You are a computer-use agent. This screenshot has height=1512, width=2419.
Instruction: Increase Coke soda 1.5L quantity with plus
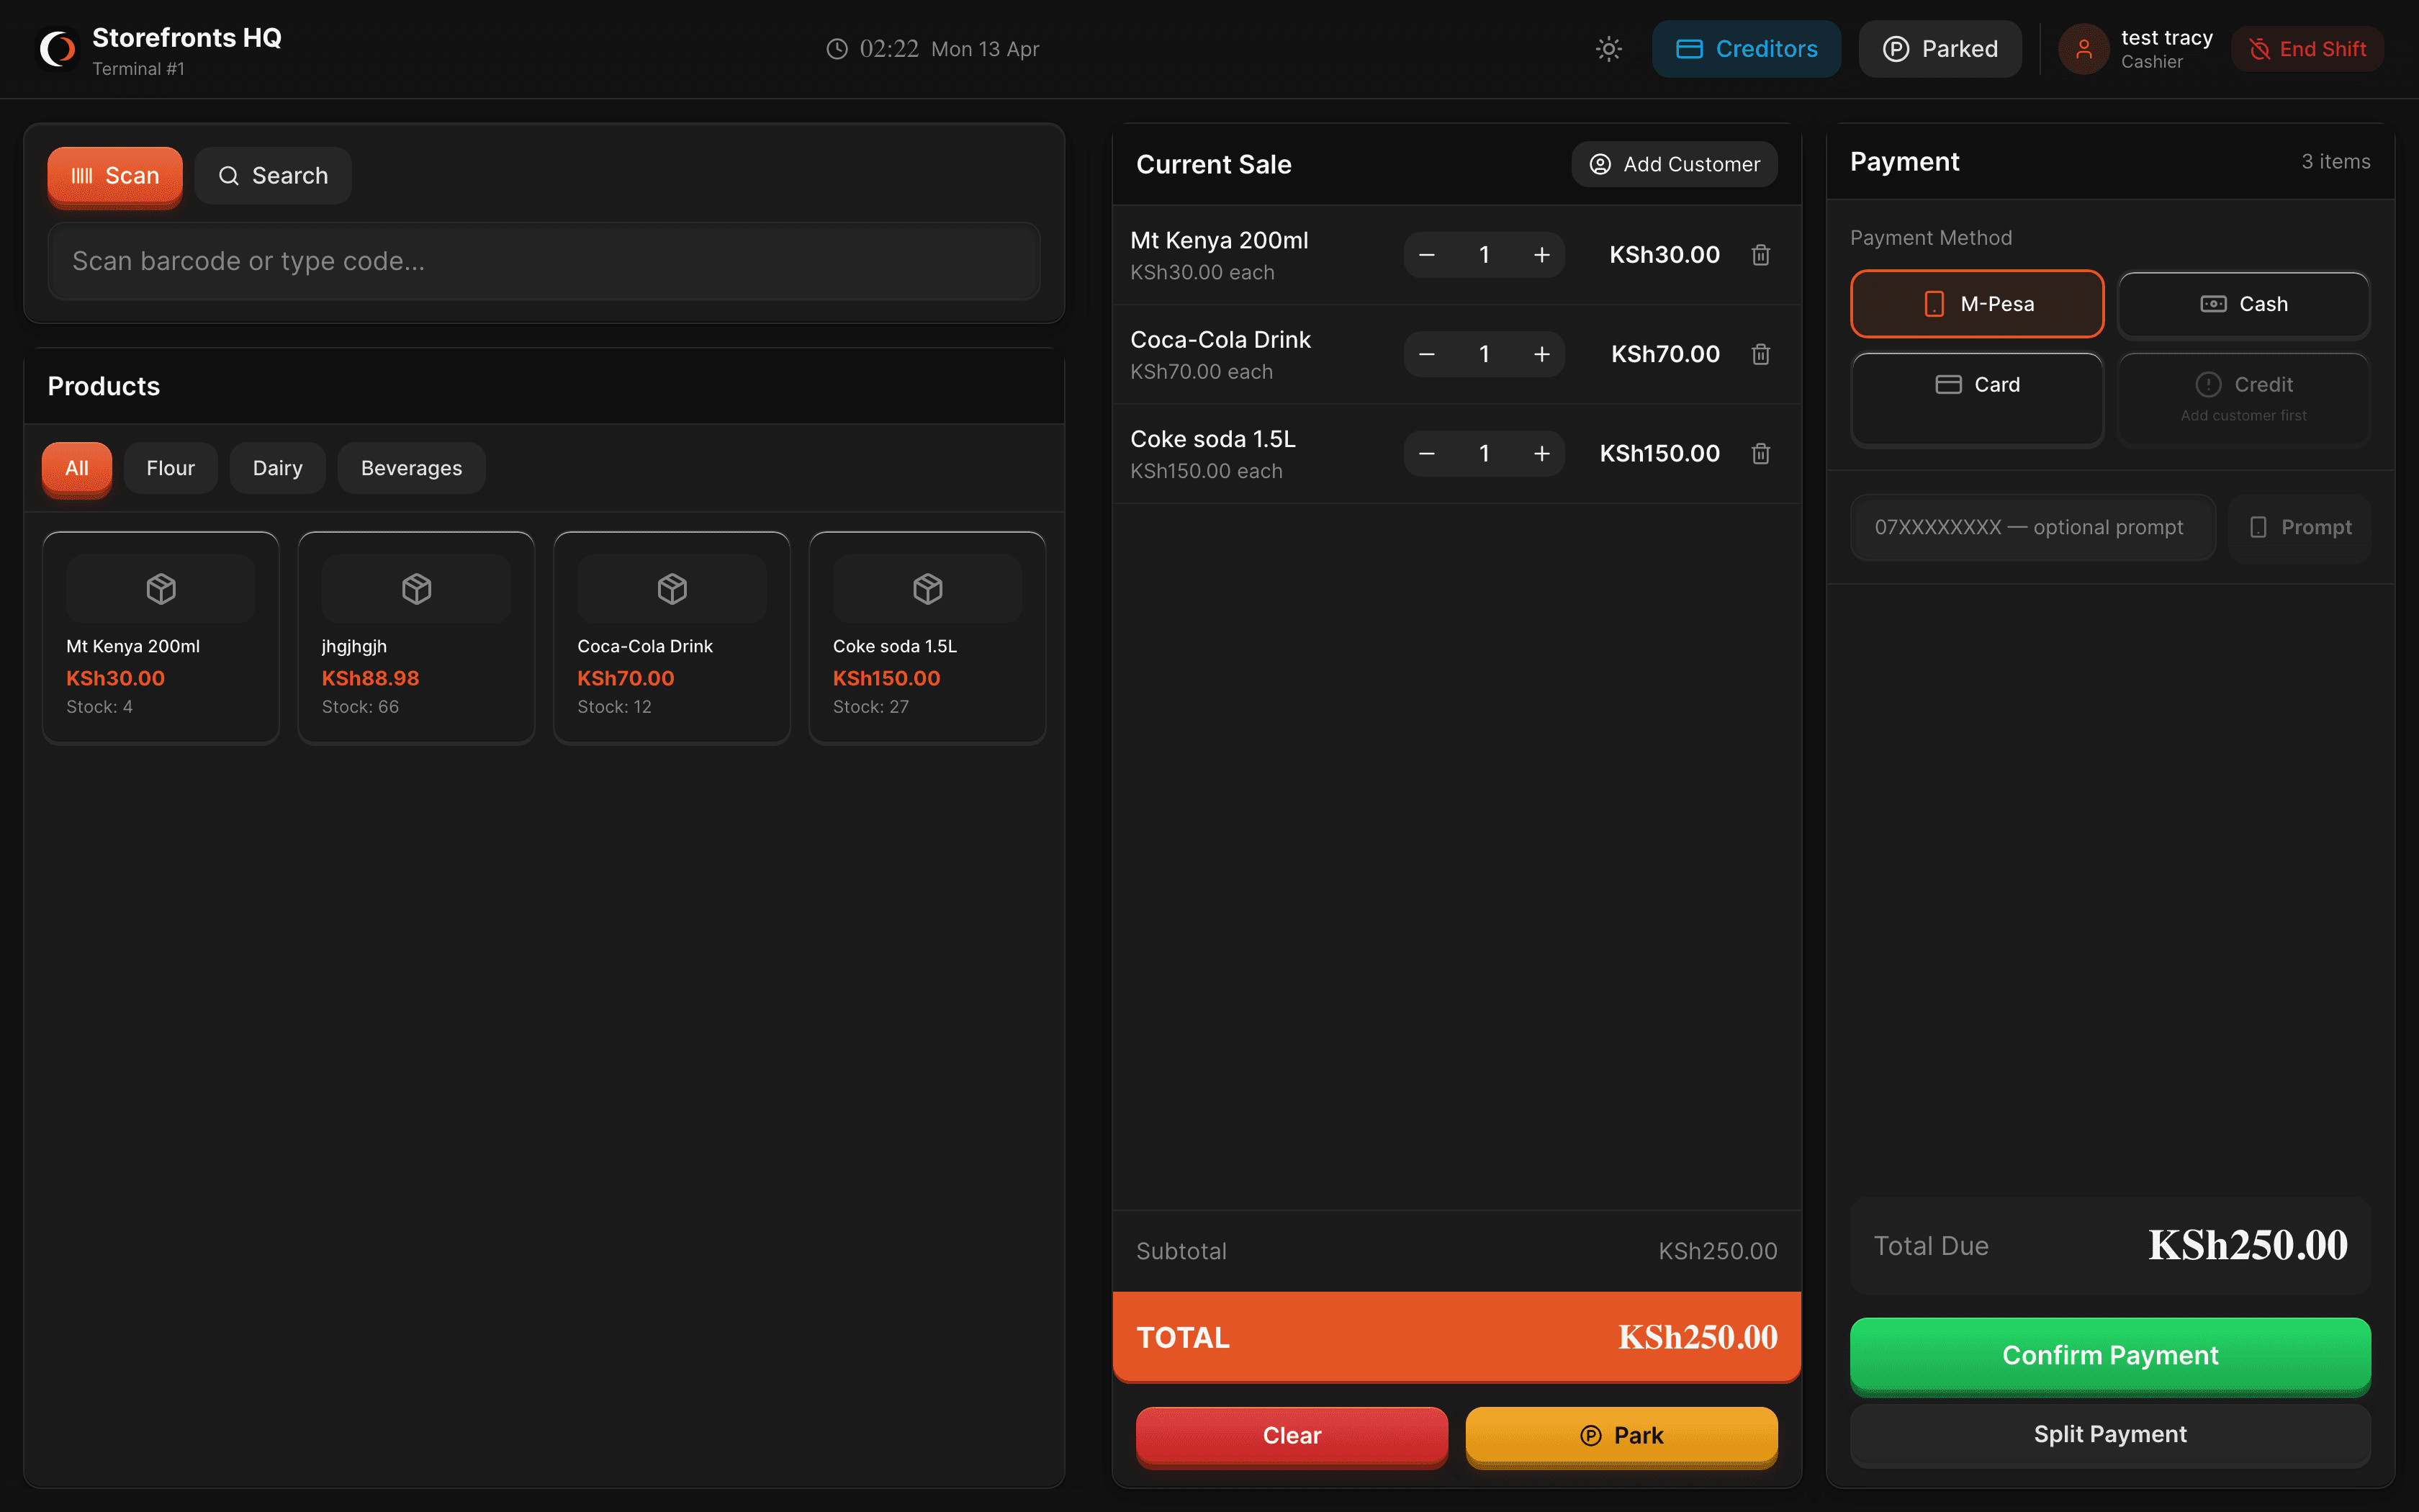[x=1541, y=454]
